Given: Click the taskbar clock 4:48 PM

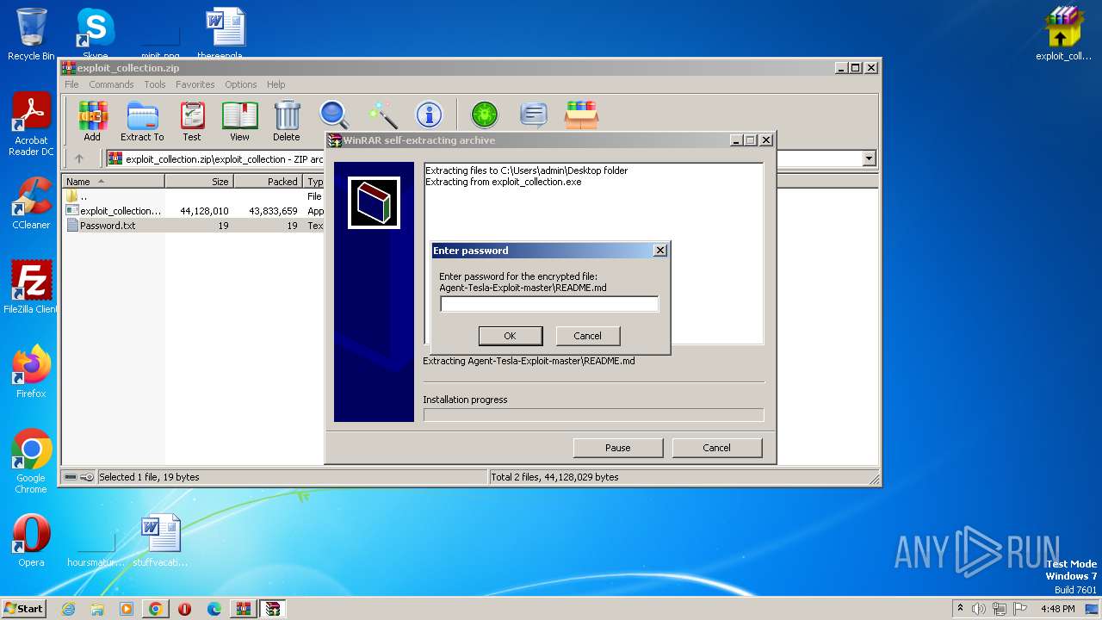Looking at the screenshot, I should point(1057,609).
